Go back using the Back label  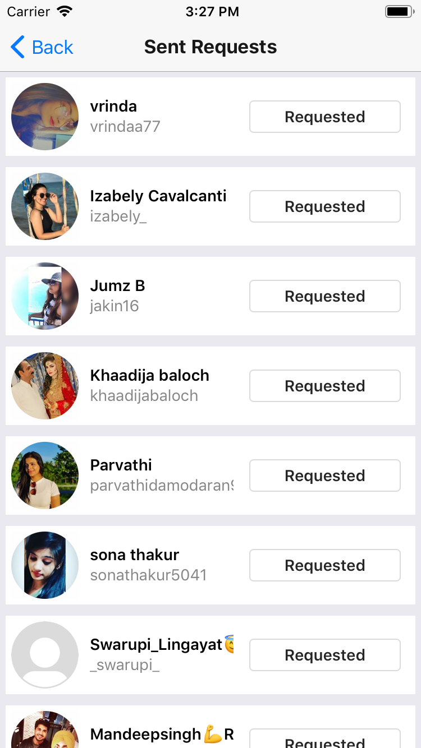coord(53,47)
